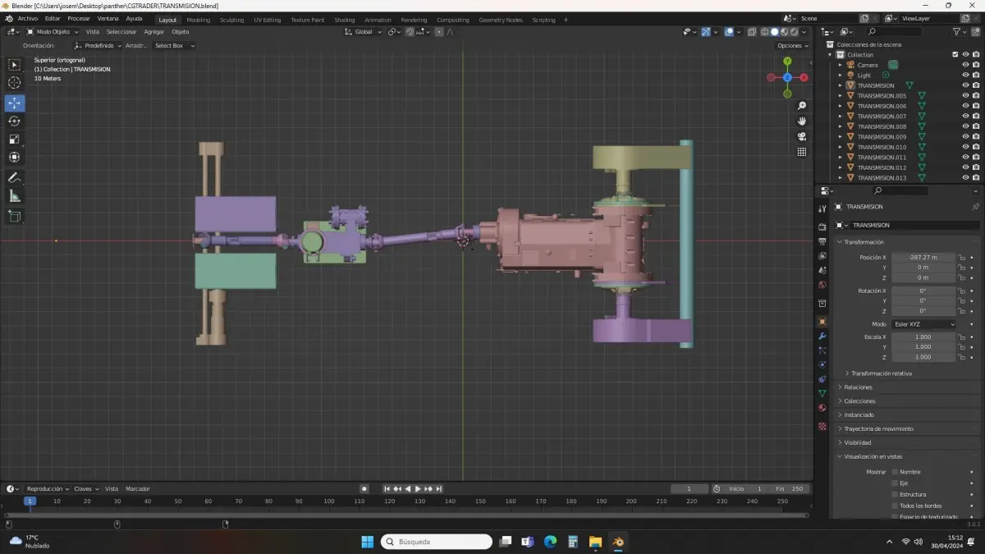985x554 pixels.
Task: Hide TRANSMISION.005 in viewport
Action: (965, 96)
